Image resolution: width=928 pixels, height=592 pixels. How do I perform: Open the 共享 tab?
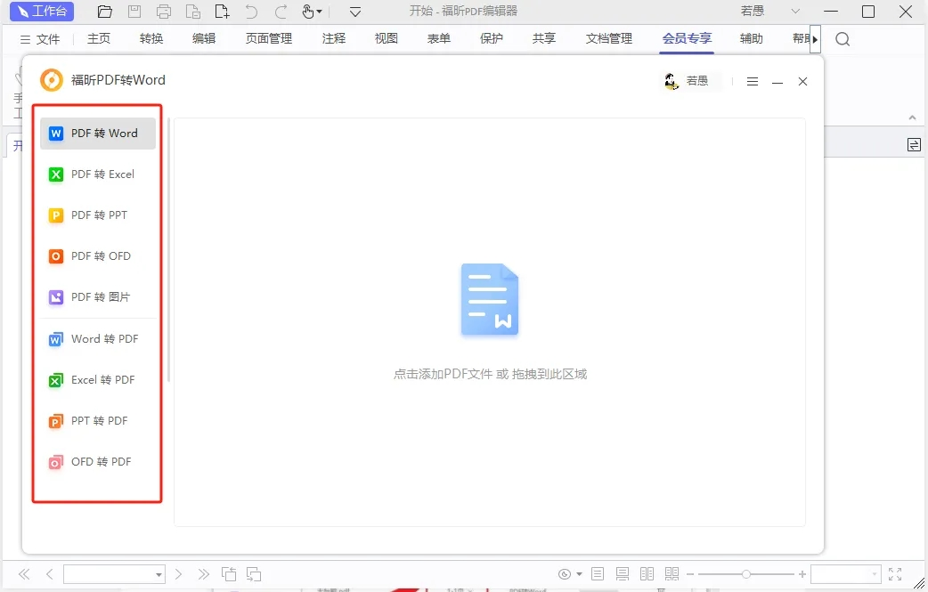[544, 38]
